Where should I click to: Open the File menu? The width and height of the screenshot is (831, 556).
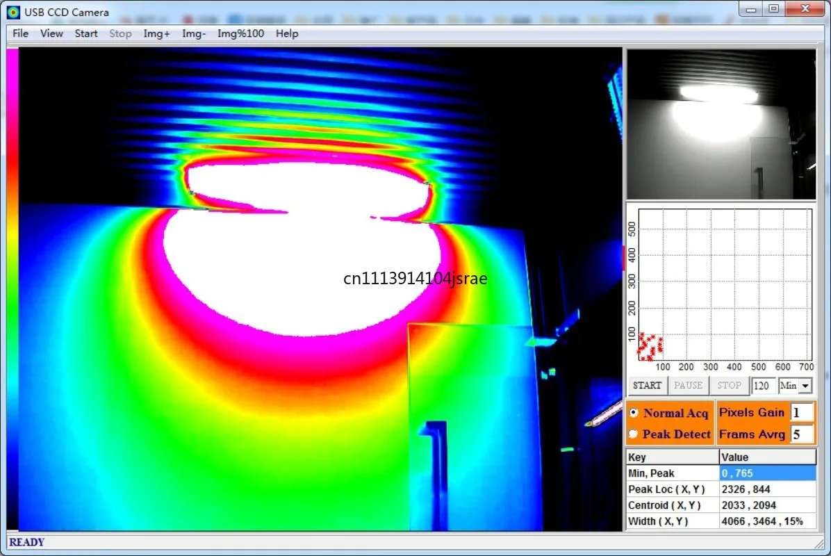20,33
